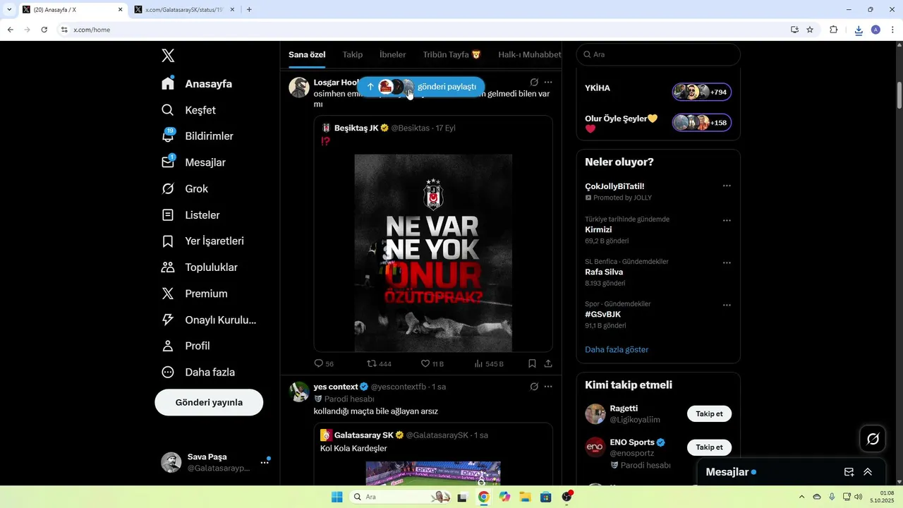Viewport: 903px width, 508px height.
Task: Open Losgar Hool profile avatar
Action: click(x=299, y=87)
